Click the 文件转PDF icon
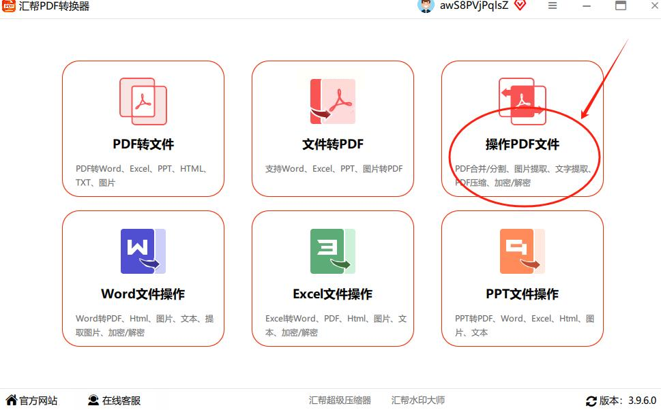This screenshot has height=410, width=661. coord(333,101)
